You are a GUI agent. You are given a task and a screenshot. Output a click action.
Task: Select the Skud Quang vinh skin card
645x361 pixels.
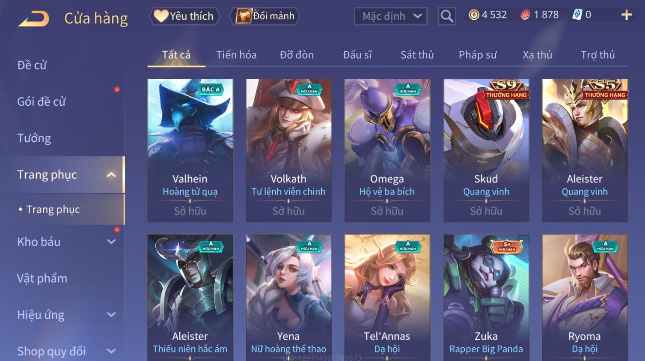pyautogui.click(x=486, y=150)
